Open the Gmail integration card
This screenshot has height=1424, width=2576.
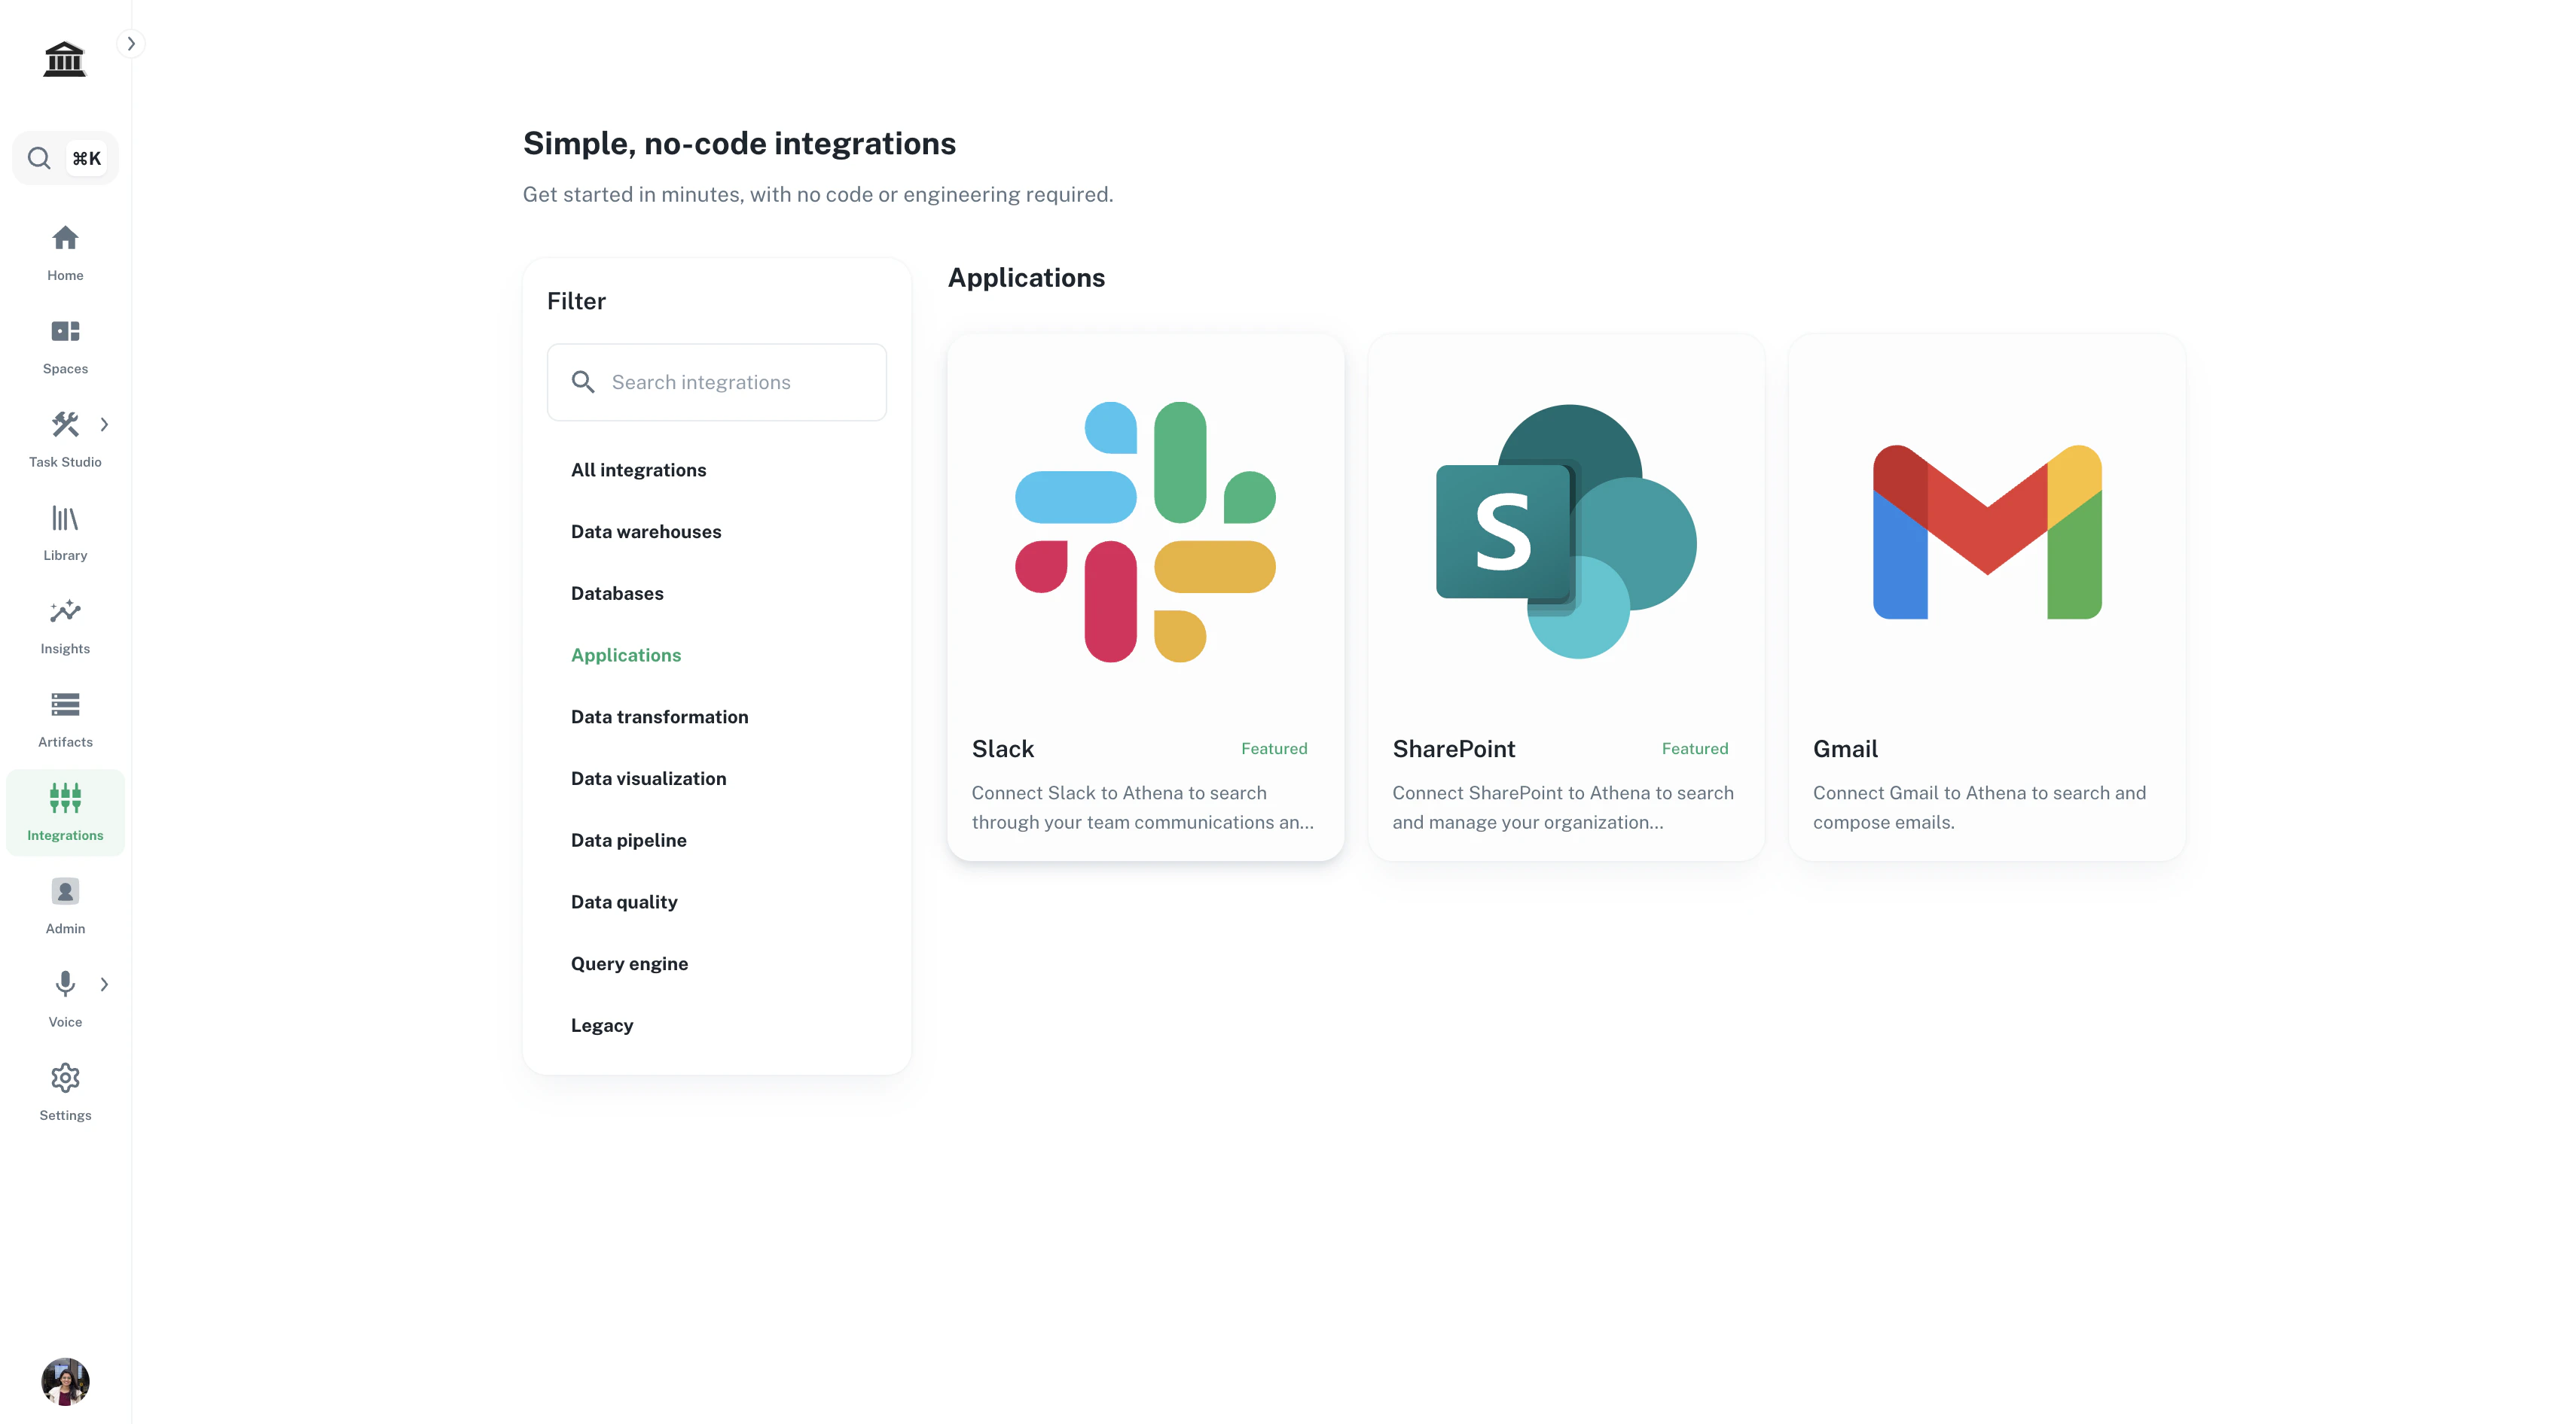1986,598
